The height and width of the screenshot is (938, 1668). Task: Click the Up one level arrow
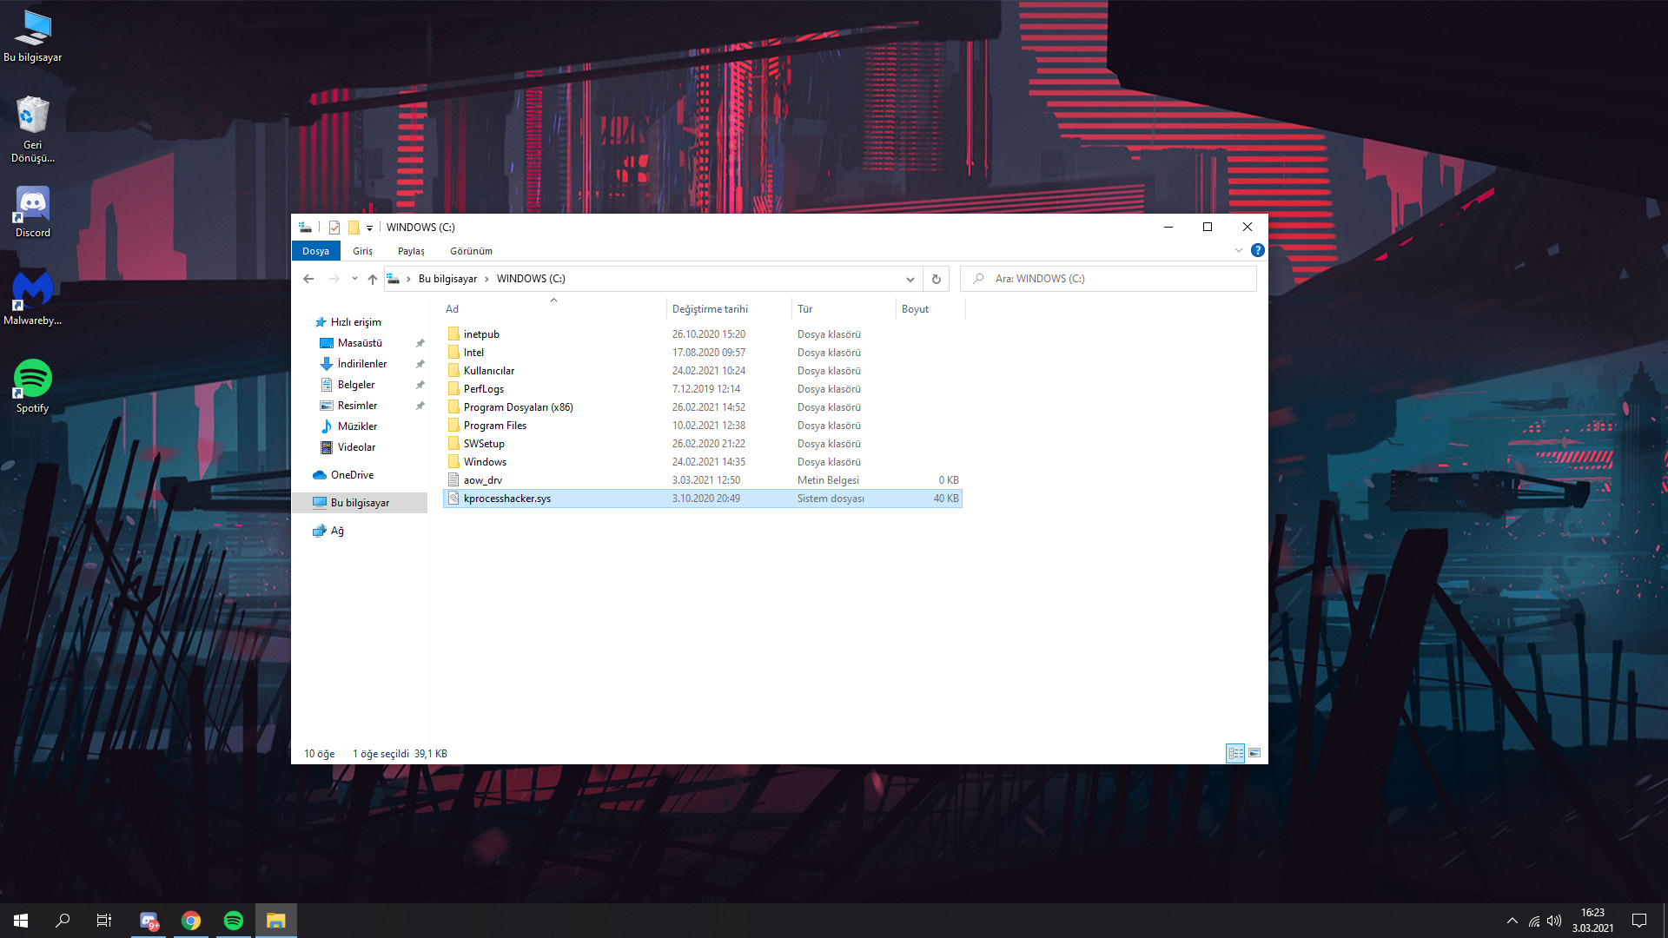coord(373,279)
